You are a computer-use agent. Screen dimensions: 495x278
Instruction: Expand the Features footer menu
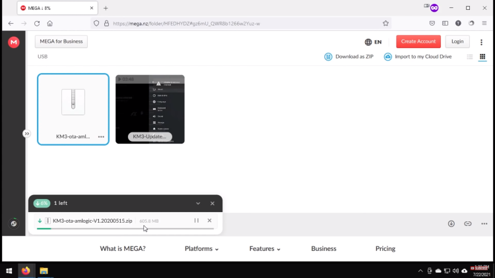265,249
